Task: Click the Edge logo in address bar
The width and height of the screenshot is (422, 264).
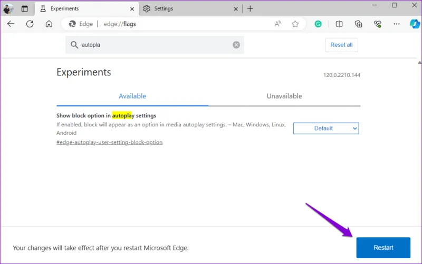Action: 72,24
